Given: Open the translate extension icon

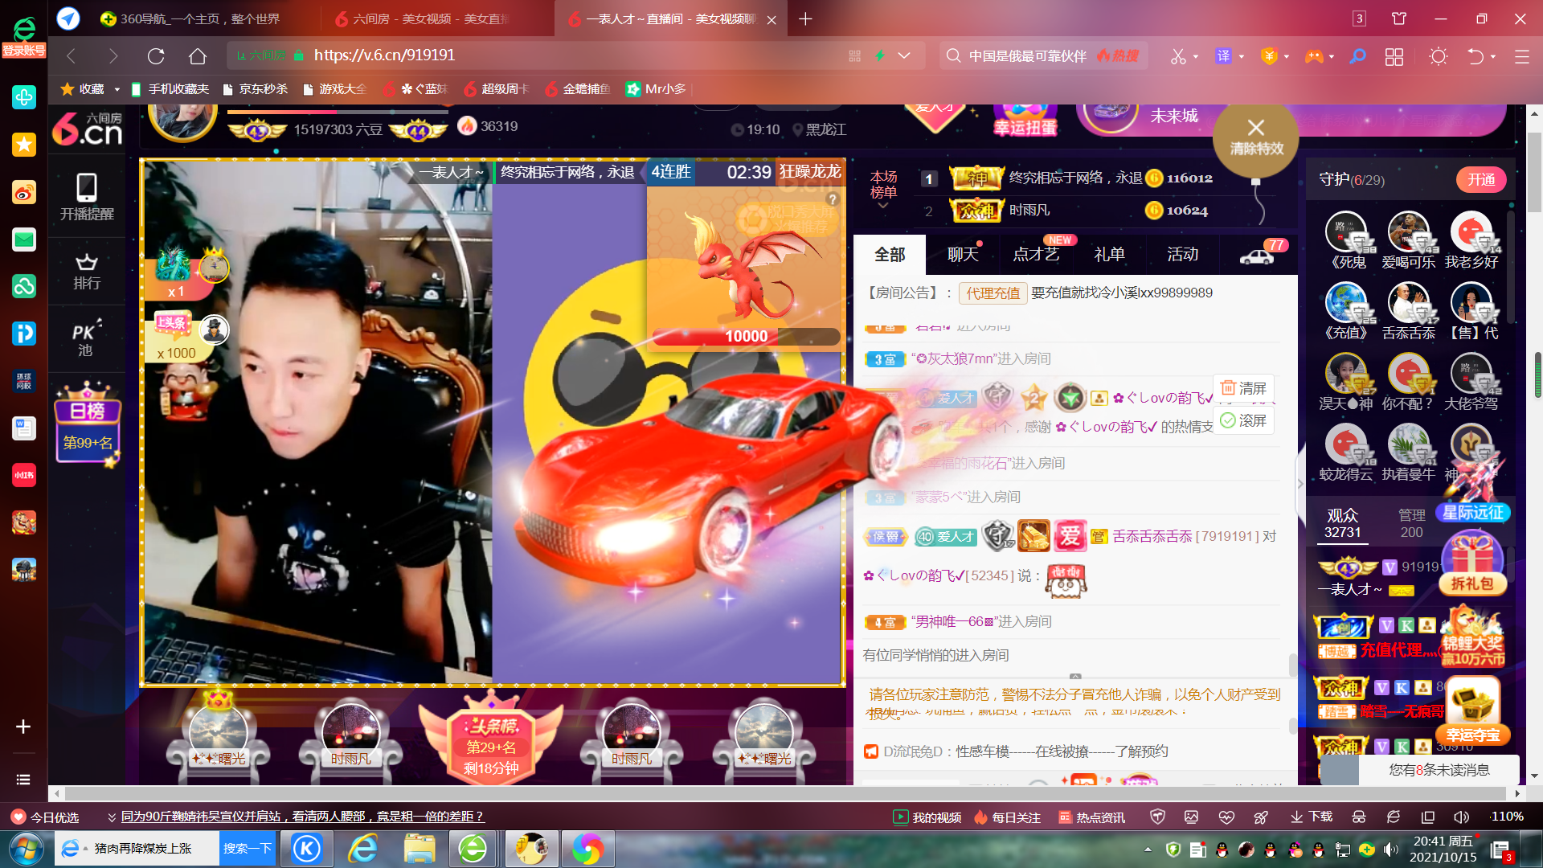Looking at the screenshot, I should 1223,56.
